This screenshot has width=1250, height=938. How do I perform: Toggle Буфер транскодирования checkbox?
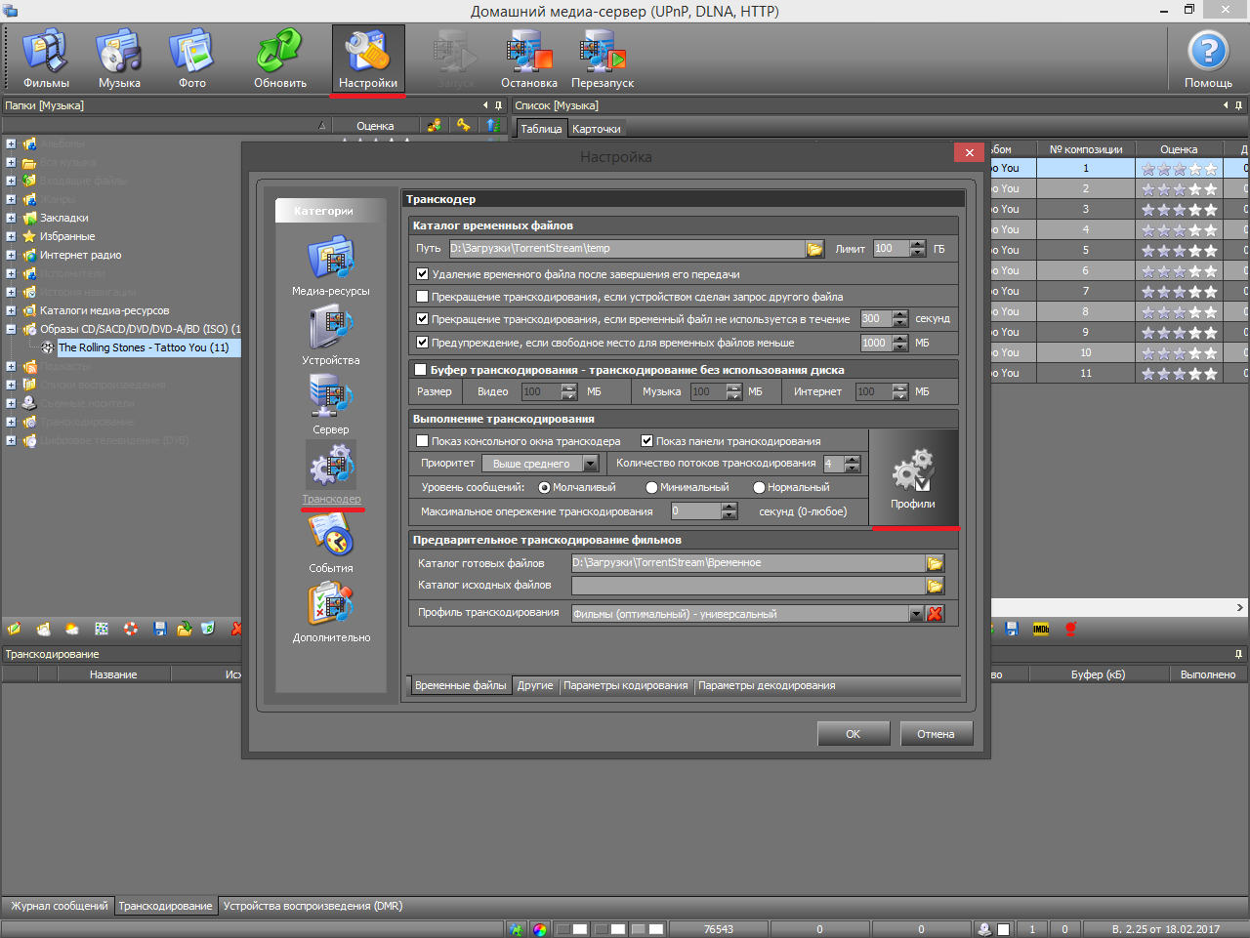point(421,370)
